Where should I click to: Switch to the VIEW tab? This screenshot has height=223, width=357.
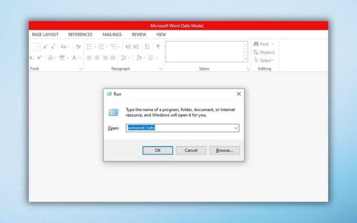(x=161, y=35)
